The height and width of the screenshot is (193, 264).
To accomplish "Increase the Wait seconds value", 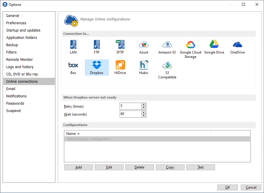I will coord(143,113).
